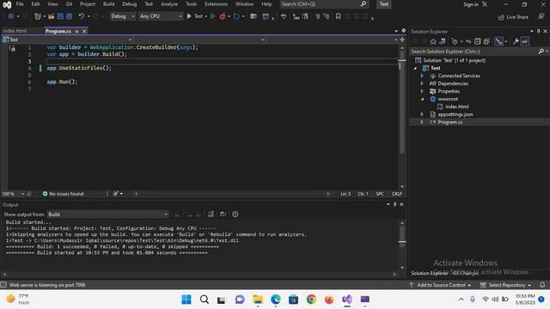This screenshot has width=550, height=309.
Task: Open the Analyze menu
Action: pos(169,3)
